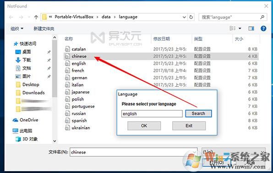Click the 打开 button
This screenshot has height=173, width=273.
tap(216, 163)
